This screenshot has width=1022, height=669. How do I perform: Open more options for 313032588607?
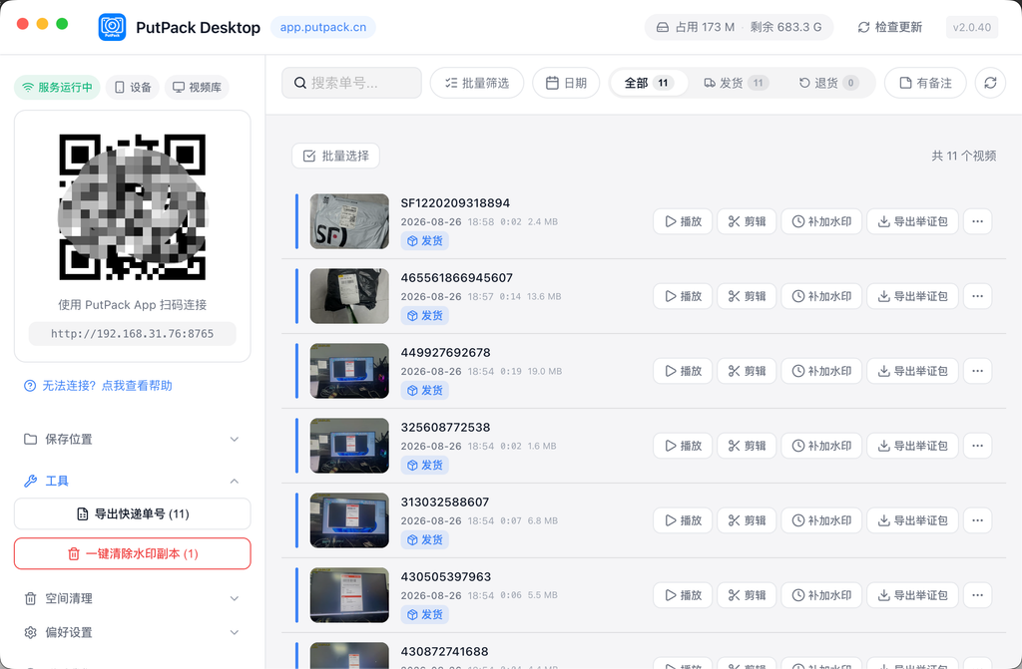(x=978, y=520)
